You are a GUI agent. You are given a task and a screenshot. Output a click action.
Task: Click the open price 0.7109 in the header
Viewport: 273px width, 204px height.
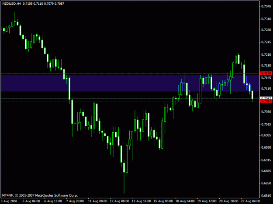point(28,3)
